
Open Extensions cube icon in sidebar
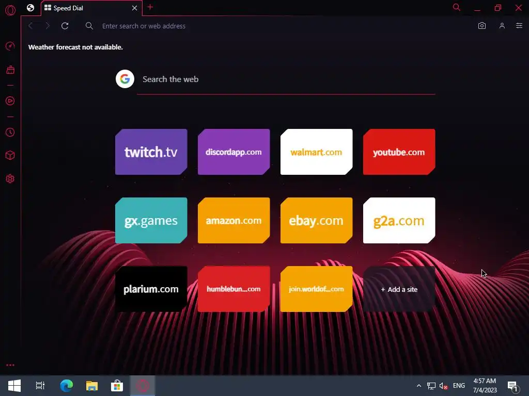[x=10, y=155]
